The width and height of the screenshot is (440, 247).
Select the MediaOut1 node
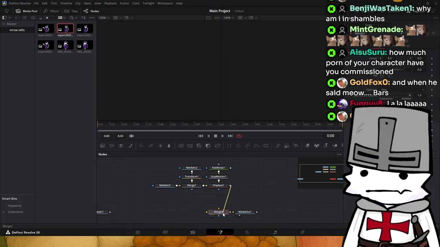coord(245,212)
